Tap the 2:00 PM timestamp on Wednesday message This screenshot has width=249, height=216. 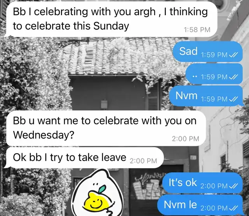[x=186, y=139]
